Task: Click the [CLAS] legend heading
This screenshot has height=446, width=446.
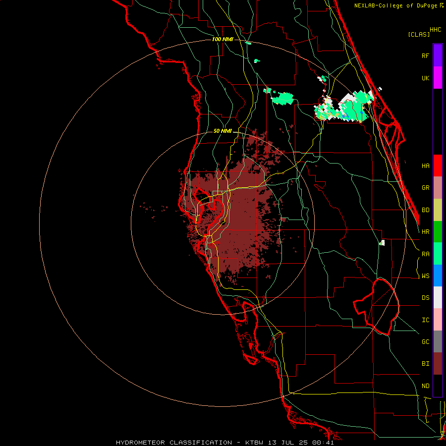Action: 419,34
